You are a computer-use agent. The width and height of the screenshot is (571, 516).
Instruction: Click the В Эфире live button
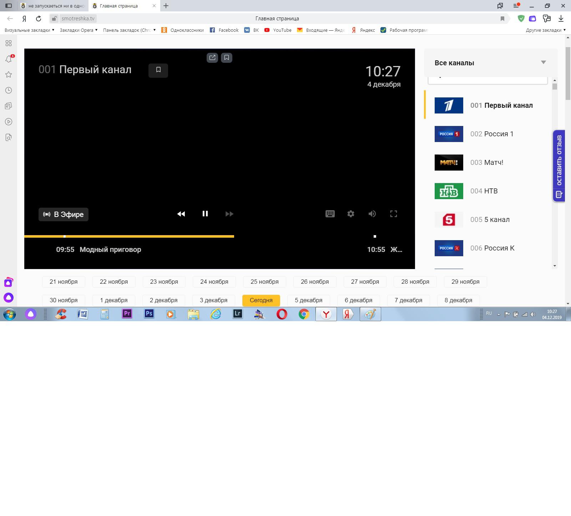click(x=64, y=214)
